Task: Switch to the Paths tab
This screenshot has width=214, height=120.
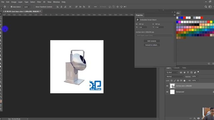Action: click(184, 68)
